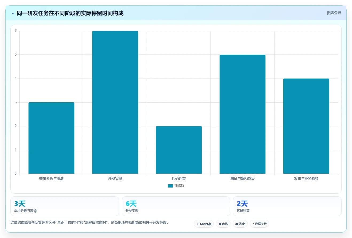Click the footer note starting 堆叠结构能够帮助管理者
Image resolution: width=352 pixels, height=238 pixels.
(x=89, y=223)
